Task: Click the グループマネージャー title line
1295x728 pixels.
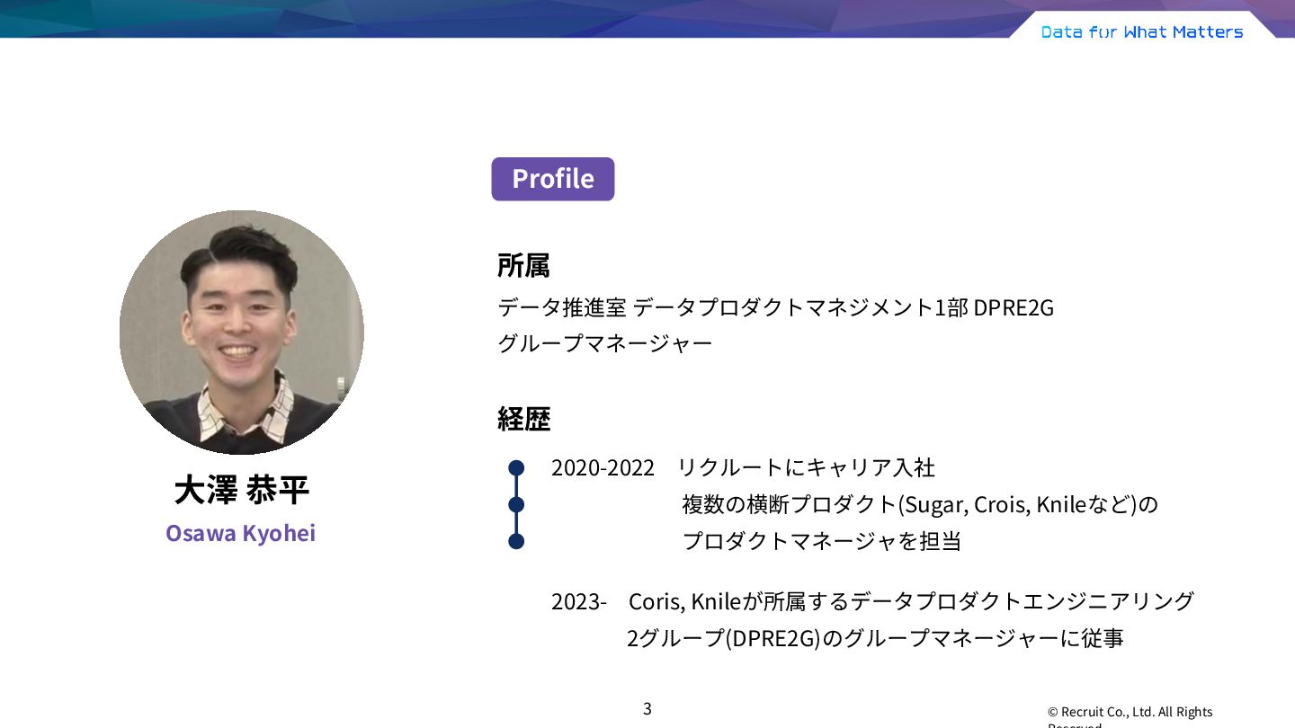Action: (604, 343)
